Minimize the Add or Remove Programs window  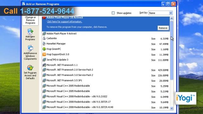tap(164, 4)
